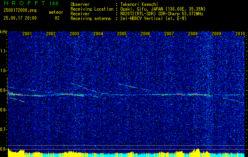Click the 0.8 kHz axis label
This screenshot has width=248, height=157.
click(4, 110)
